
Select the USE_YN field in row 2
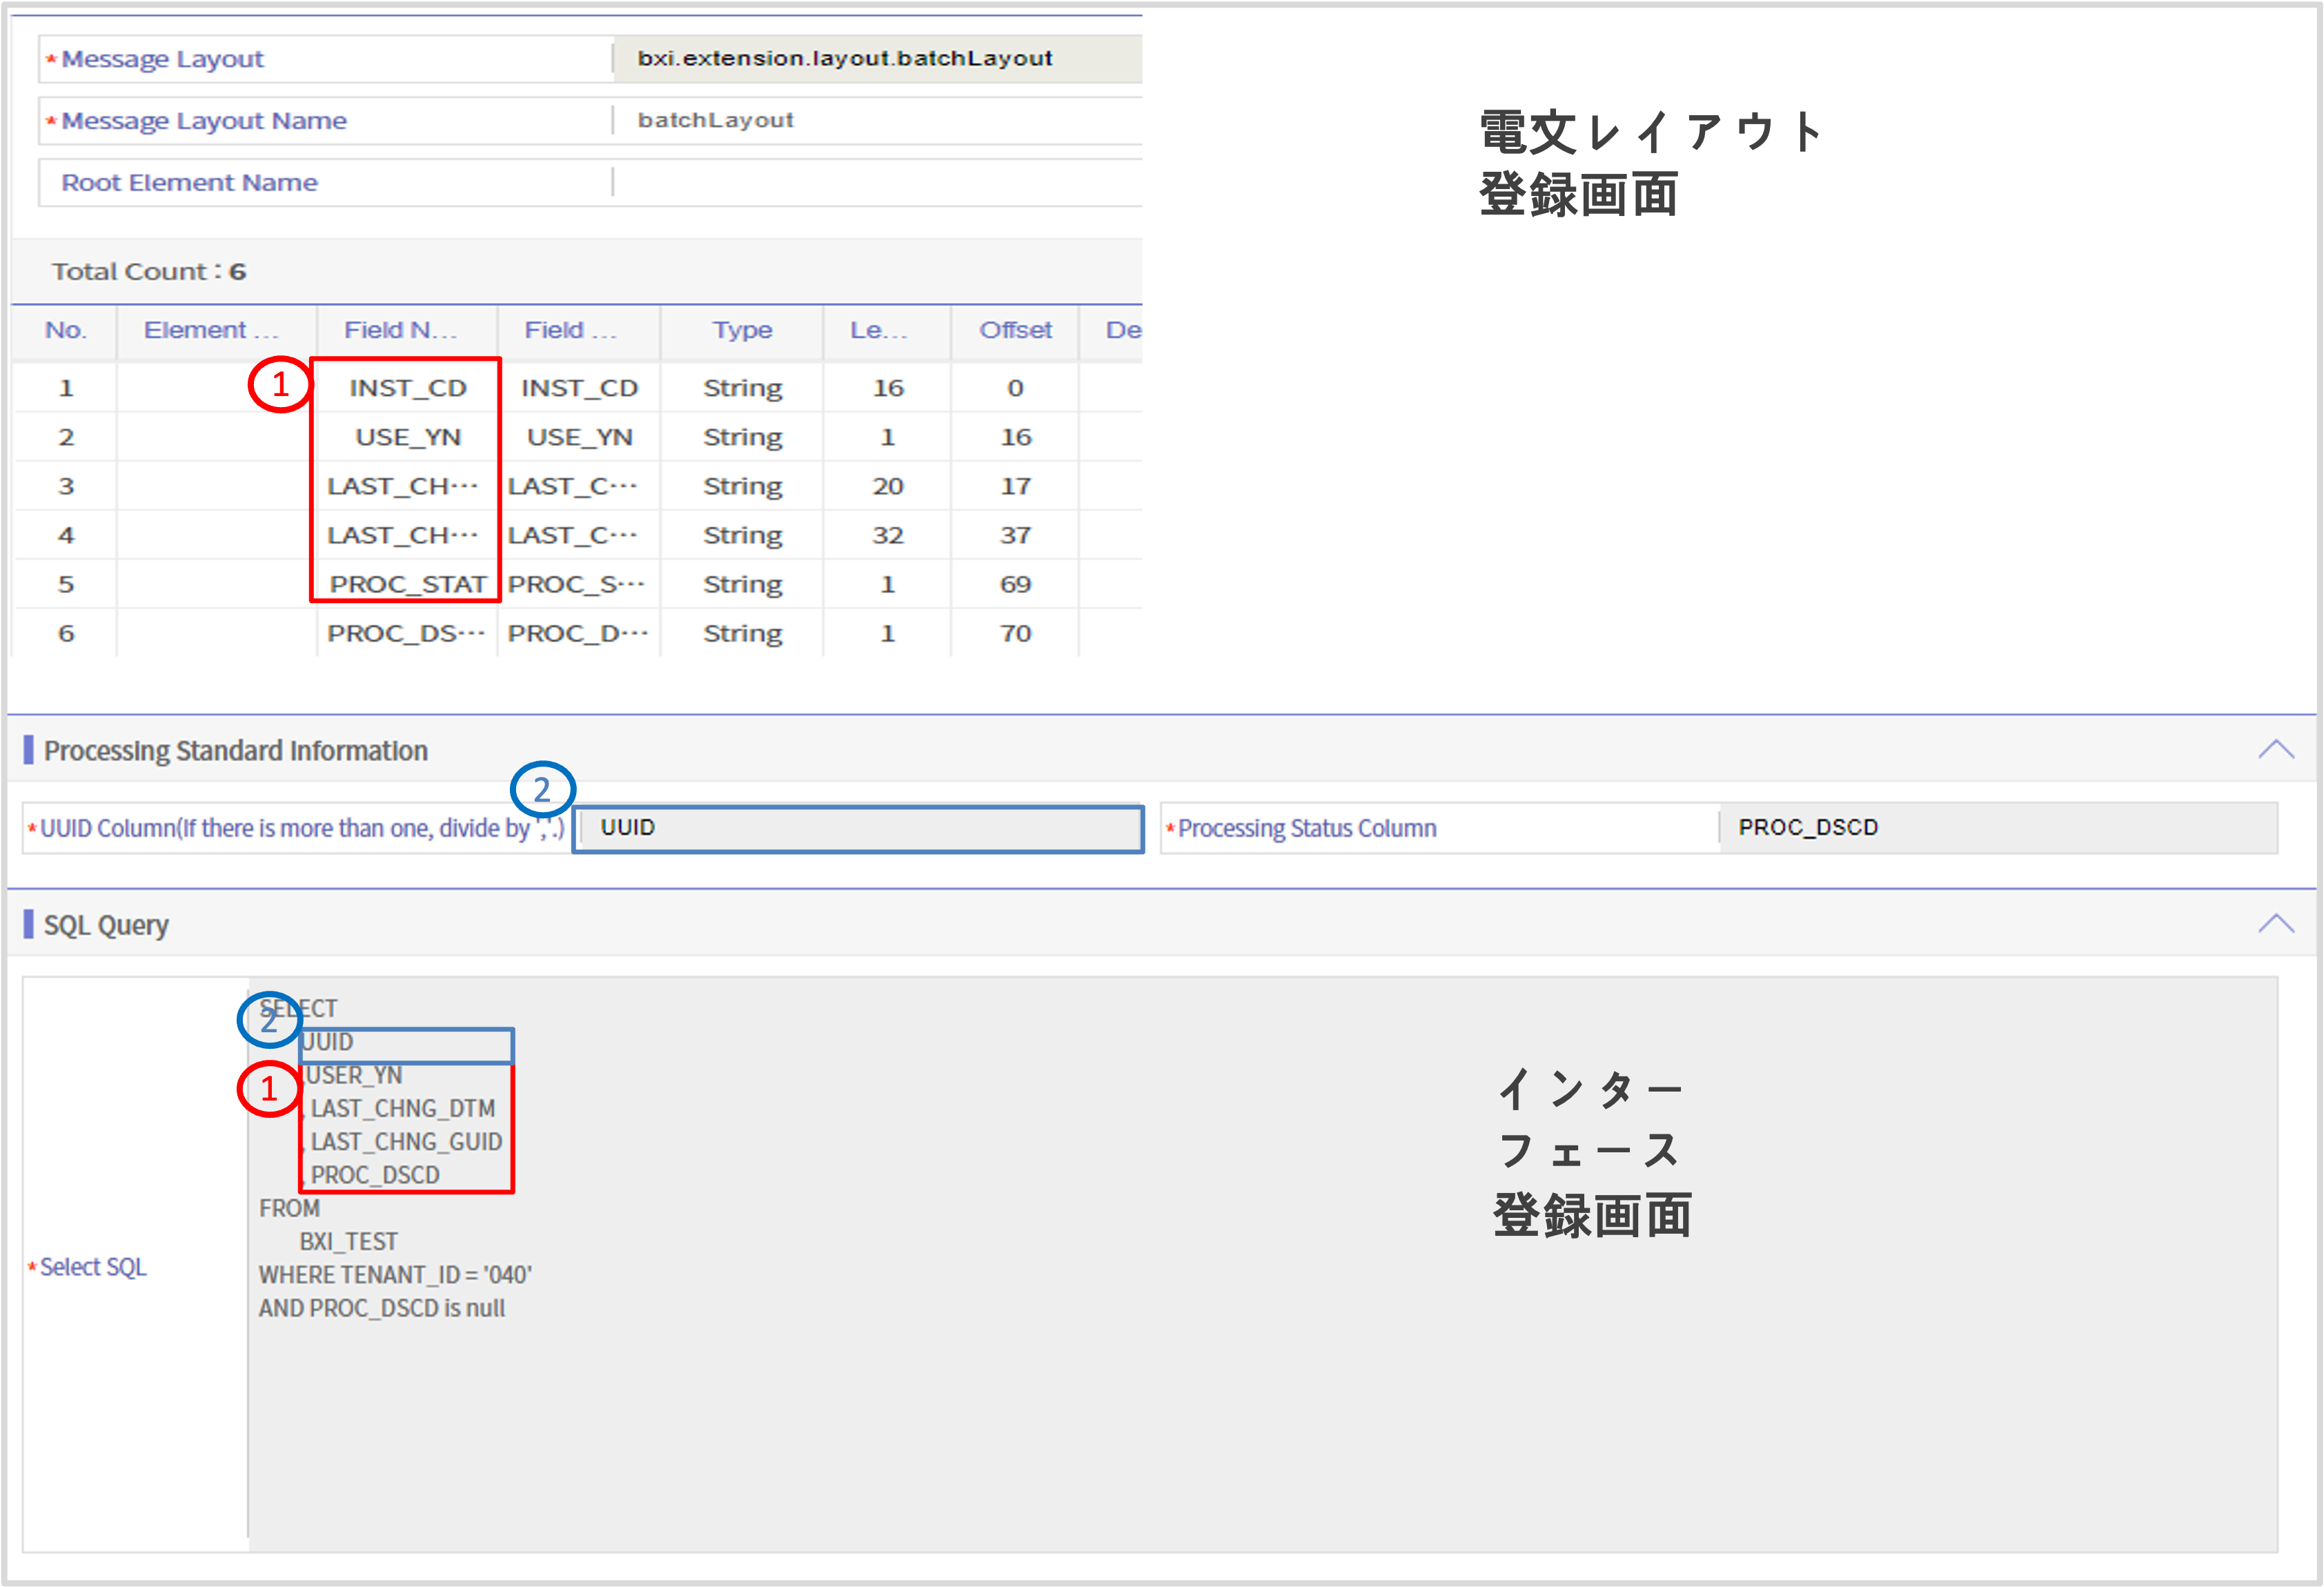point(406,437)
